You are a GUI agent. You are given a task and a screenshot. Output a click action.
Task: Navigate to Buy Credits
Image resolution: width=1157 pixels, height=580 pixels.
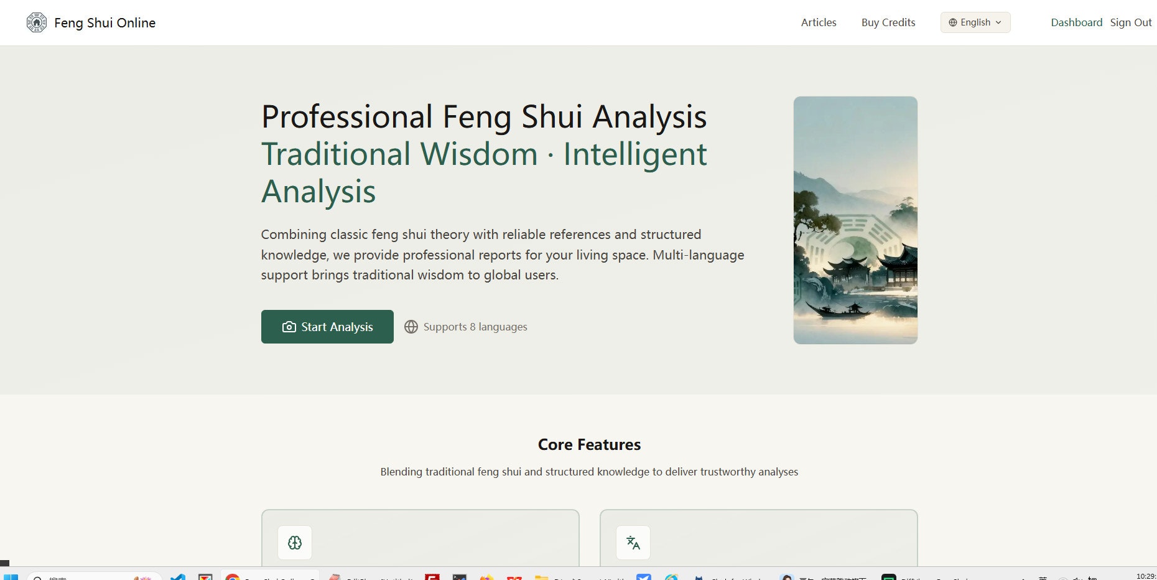click(x=888, y=22)
